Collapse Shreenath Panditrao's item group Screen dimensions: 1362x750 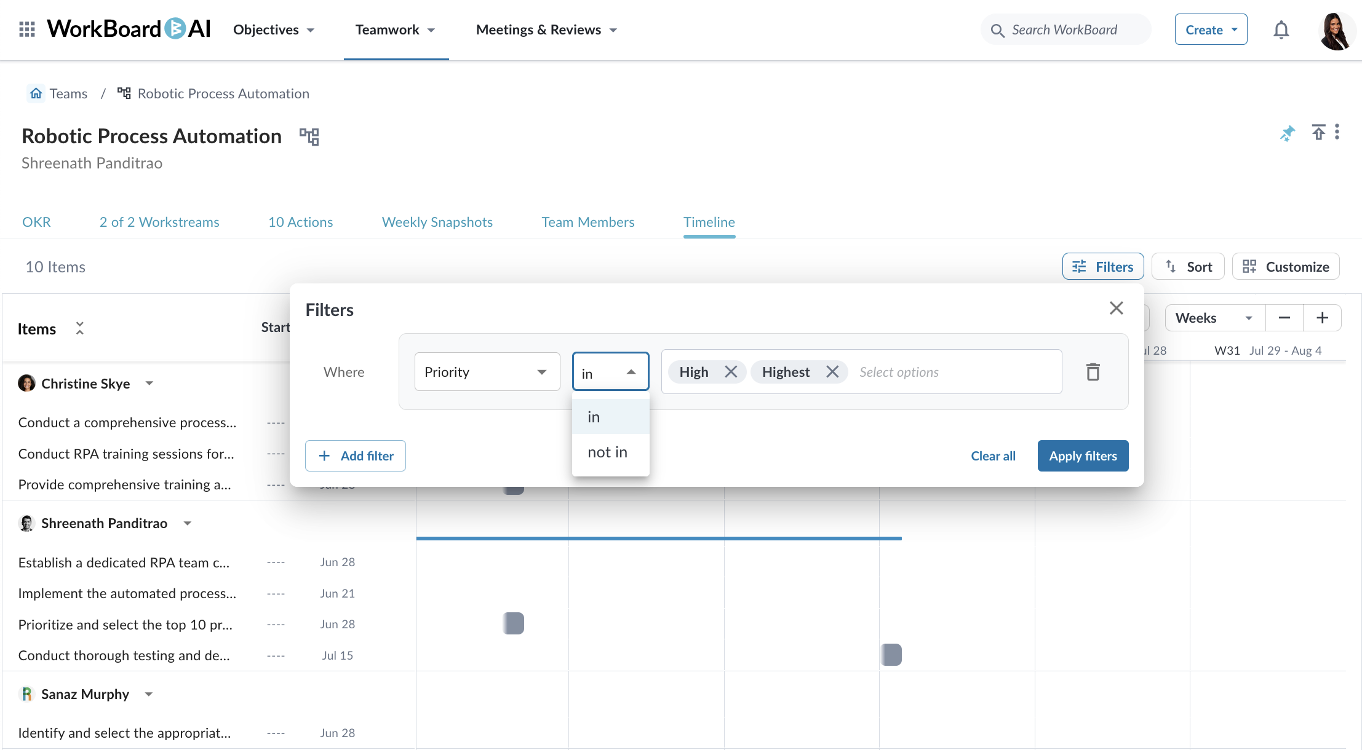coord(187,523)
